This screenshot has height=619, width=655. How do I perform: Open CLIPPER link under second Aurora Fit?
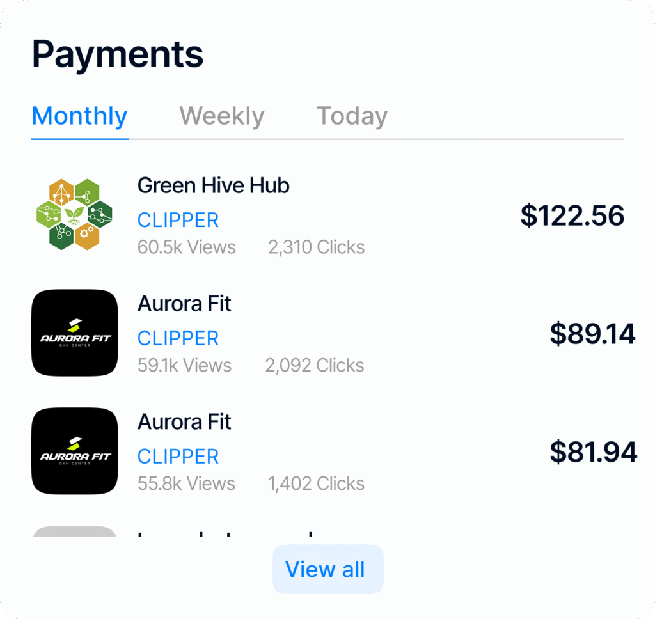click(x=178, y=457)
